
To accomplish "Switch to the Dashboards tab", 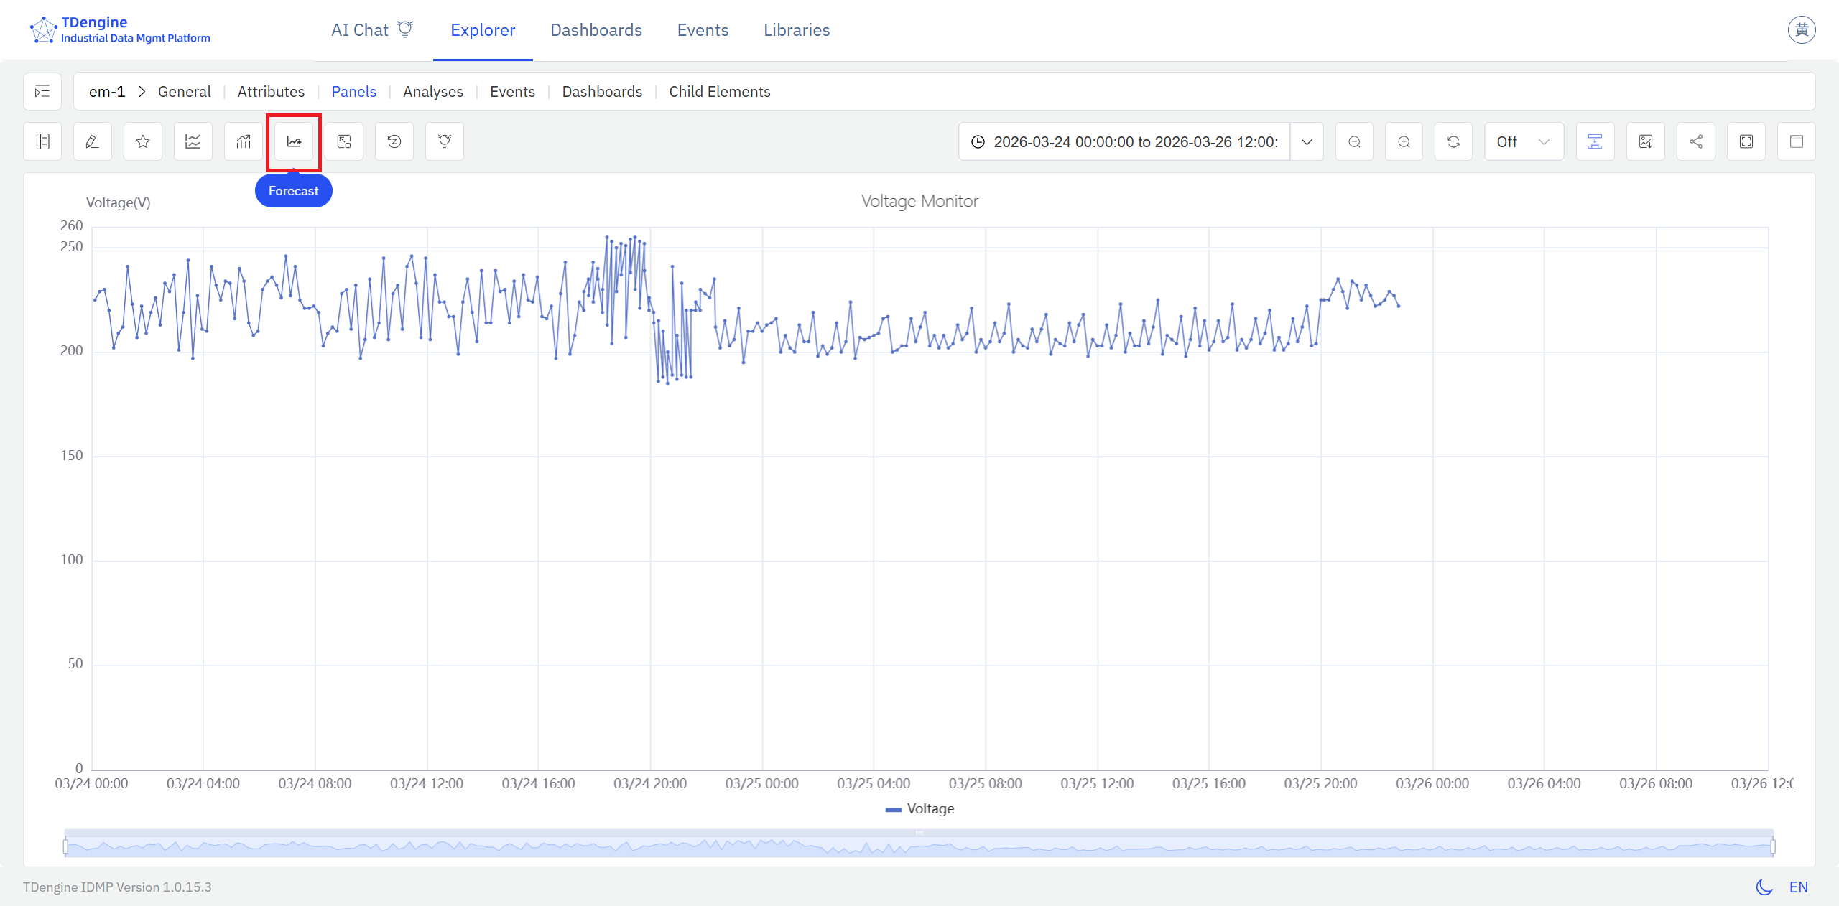I will (596, 30).
